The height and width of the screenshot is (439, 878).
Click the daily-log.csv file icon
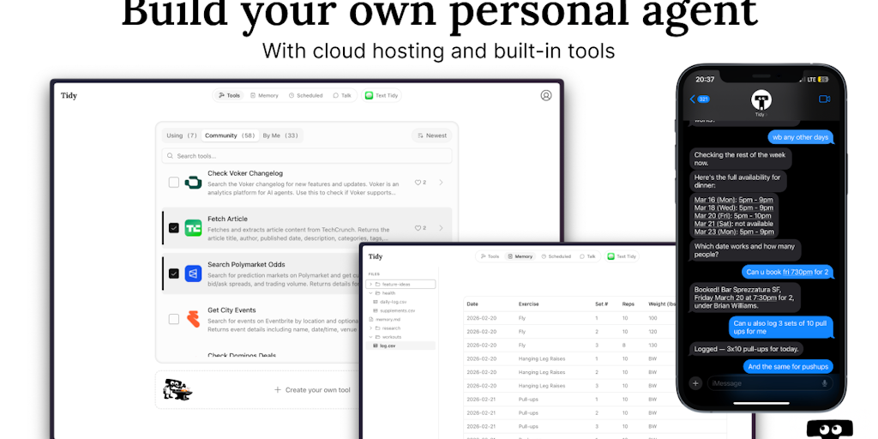376,302
